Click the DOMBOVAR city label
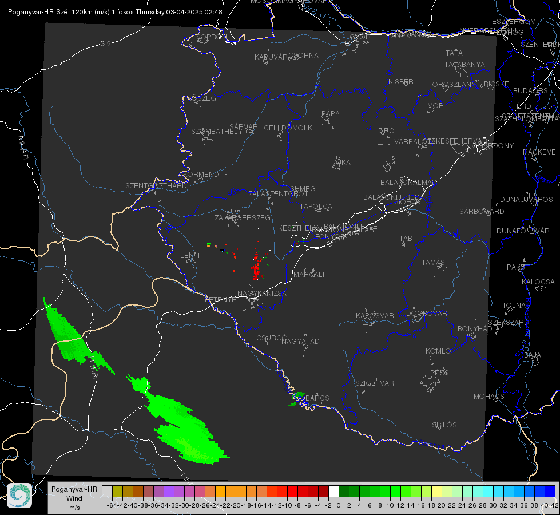Viewport: 560px width, 515px height. pos(426,314)
